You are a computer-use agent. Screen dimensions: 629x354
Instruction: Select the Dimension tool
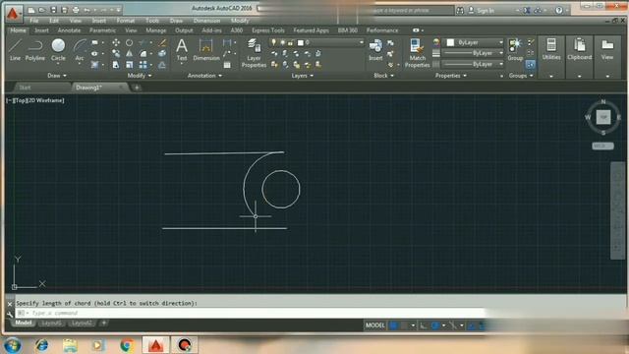coord(205,50)
